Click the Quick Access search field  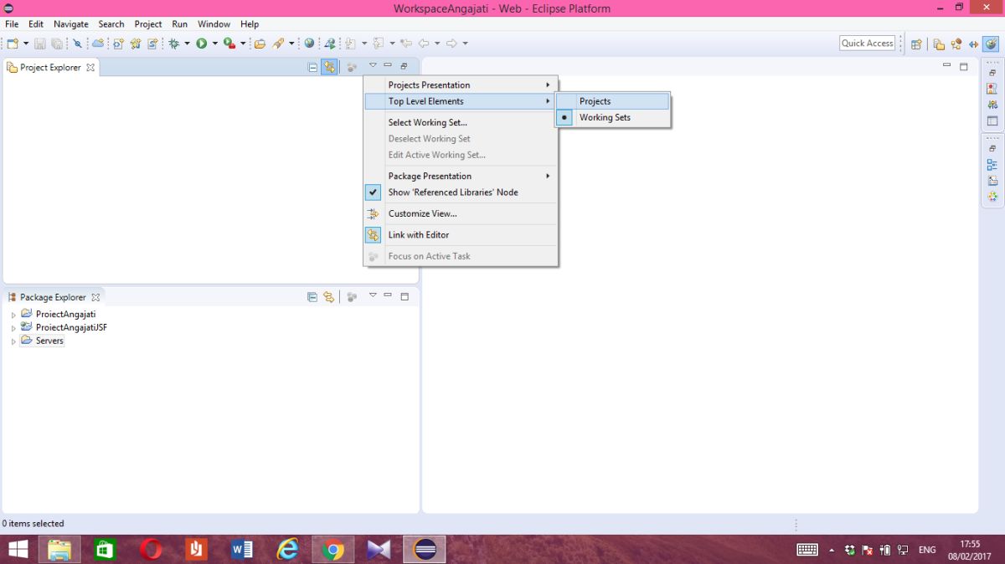click(868, 44)
